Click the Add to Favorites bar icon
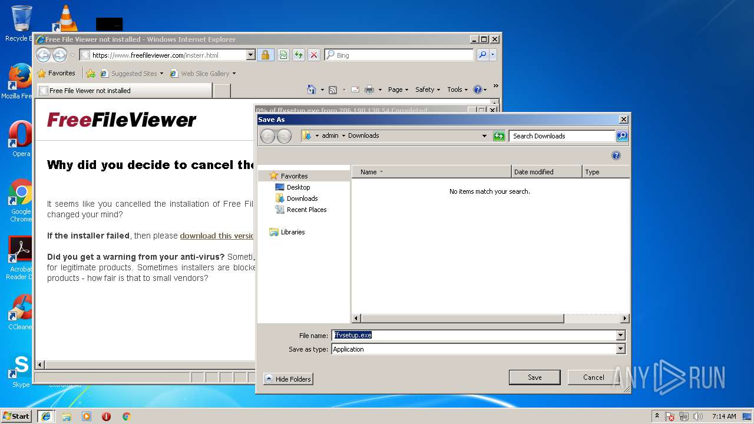754x424 pixels. [x=91, y=74]
